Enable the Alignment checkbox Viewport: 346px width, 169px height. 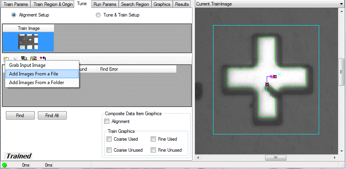[x=107, y=121]
